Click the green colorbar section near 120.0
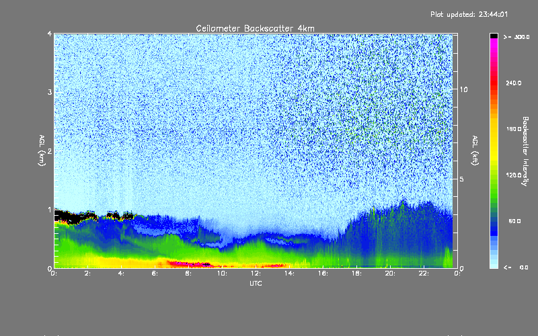Image resolution: width=538 pixels, height=336 pixels. point(494,178)
